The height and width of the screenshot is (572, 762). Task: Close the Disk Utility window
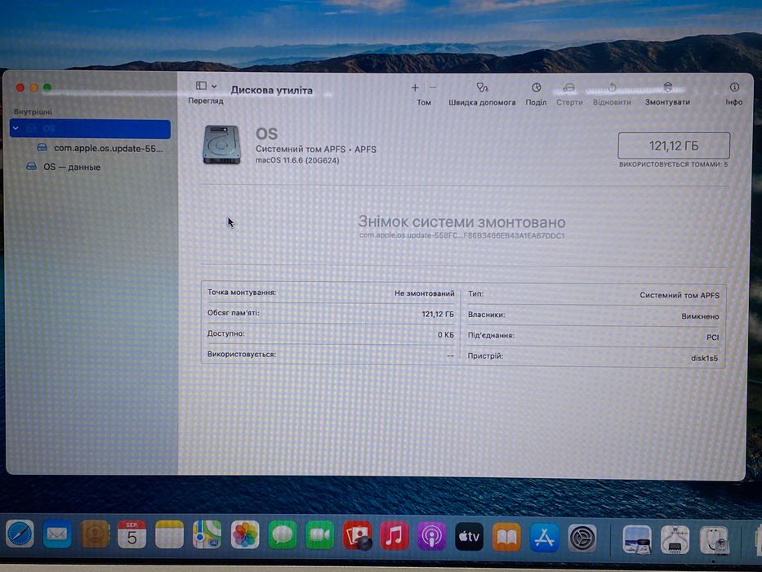20,87
